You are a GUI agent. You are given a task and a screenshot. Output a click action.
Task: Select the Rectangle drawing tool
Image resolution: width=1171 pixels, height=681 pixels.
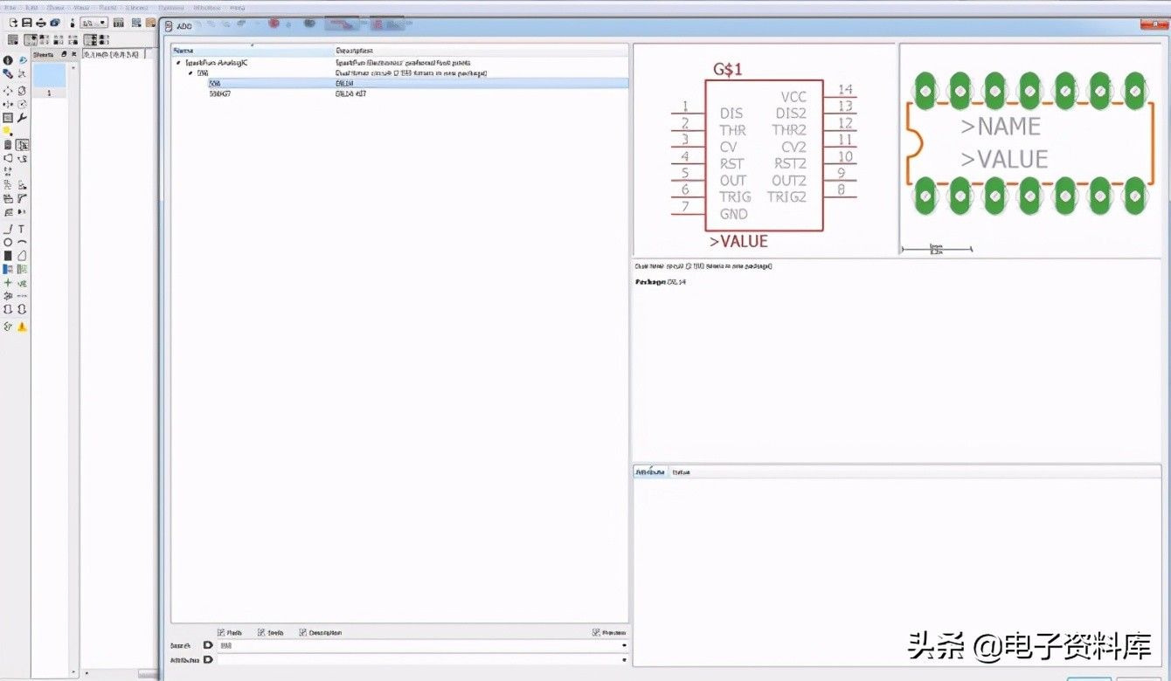tap(8, 256)
